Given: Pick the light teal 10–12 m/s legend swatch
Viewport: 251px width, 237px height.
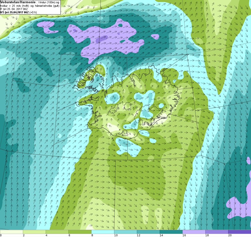Looking at the screenshot, I should (125, 231).
